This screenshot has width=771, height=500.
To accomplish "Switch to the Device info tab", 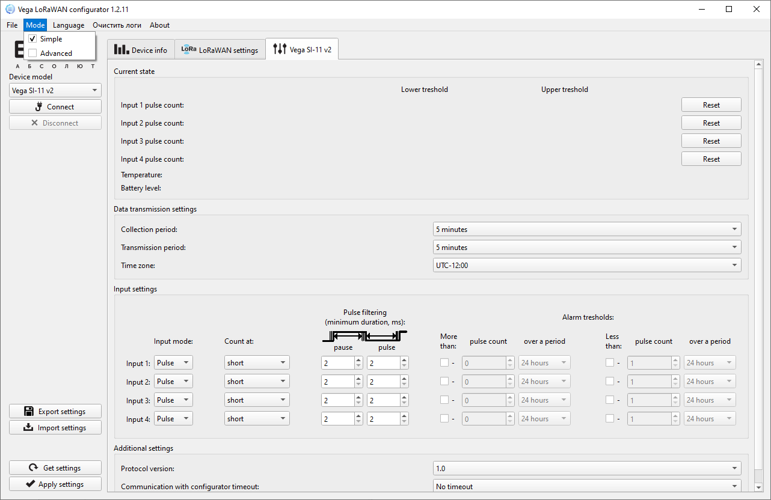I will point(141,50).
